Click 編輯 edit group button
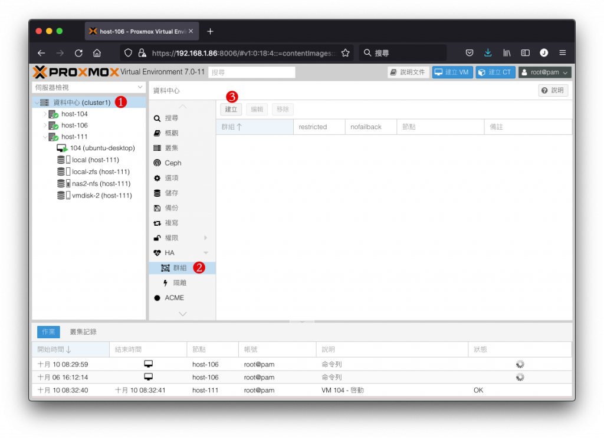Screen dimensions: 604x439 [257, 109]
